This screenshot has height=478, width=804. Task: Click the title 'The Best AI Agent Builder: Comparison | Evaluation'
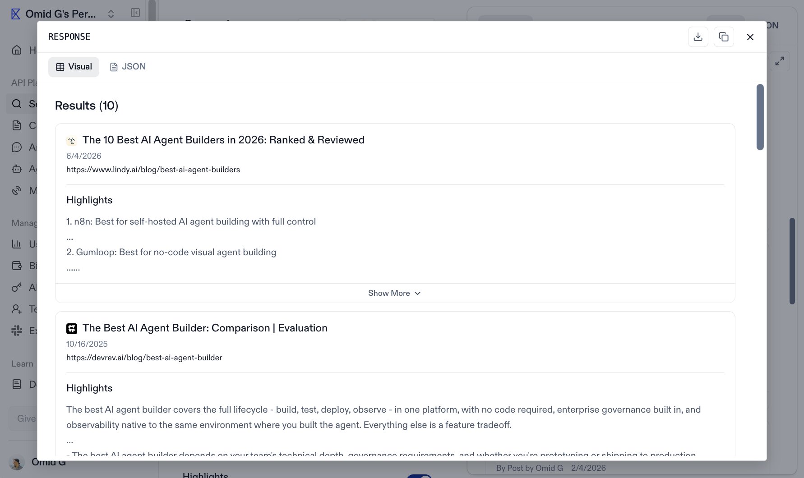[205, 328]
